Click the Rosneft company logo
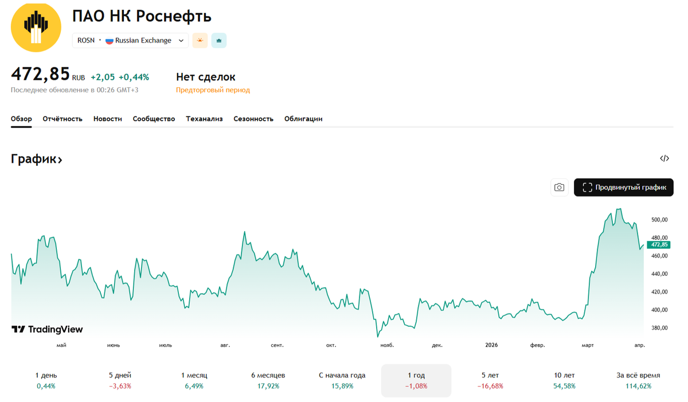This screenshot has width=688, height=402. (x=36, y=27)
